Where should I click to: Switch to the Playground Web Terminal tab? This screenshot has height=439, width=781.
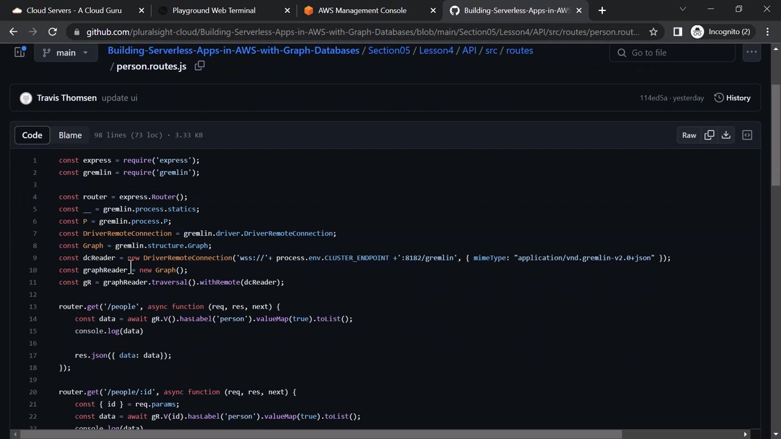[214, 10]
